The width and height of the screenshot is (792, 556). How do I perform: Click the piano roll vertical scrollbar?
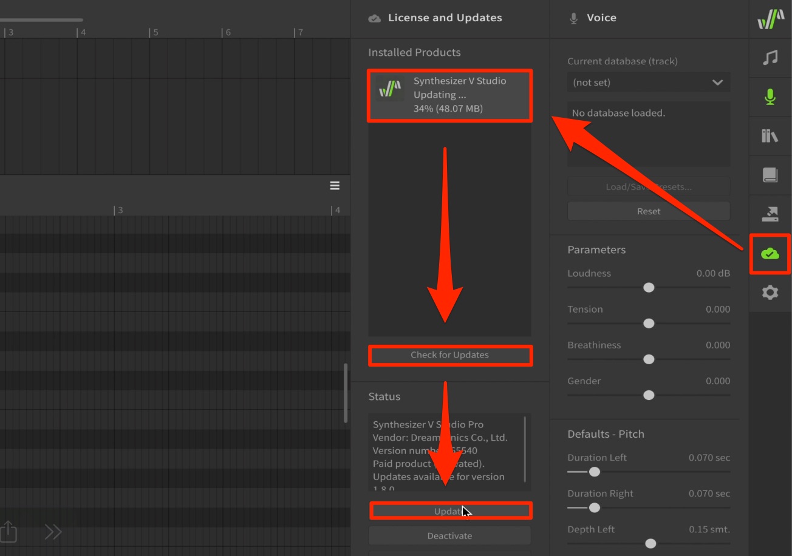tap(346, 393)
